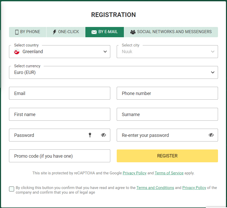Click the yellow Register button

pyautogui.click(x=167, y=156)
